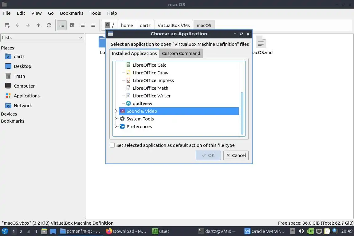Open the Tools menu
This screenshot has height=236, width=354.
[95, 13]
